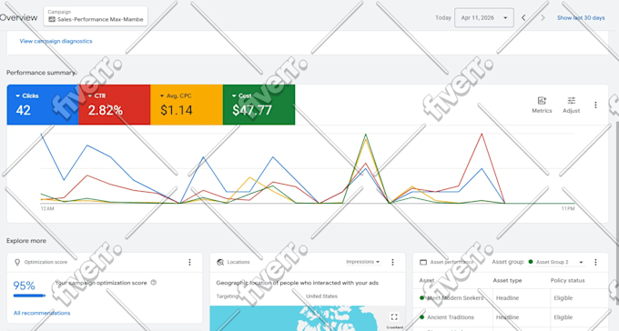Click the Explore more heading
This screenshot has width=619, height=331.
(26, 241)
